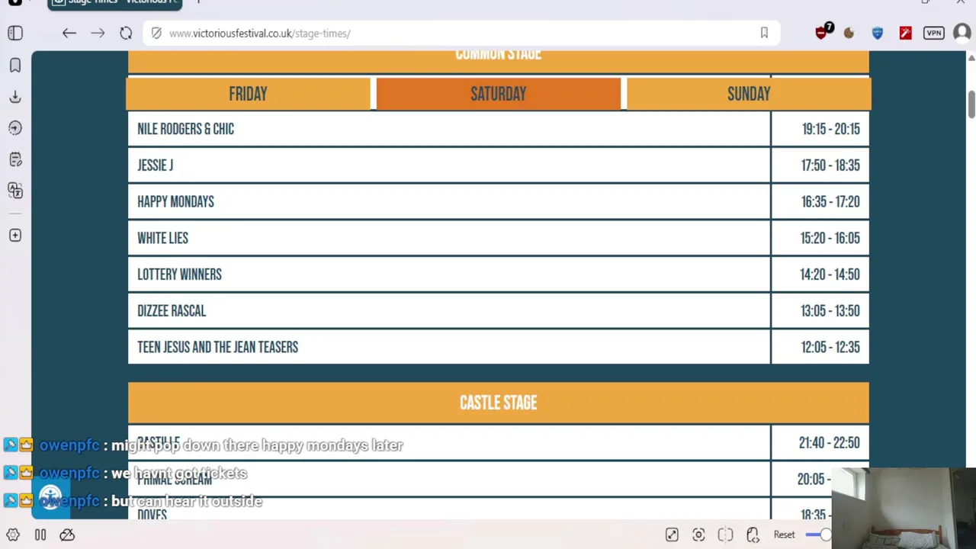Click the webcam overlay thumbnail
The height and width of the screenshot is (549, 976).
(904, 507)
